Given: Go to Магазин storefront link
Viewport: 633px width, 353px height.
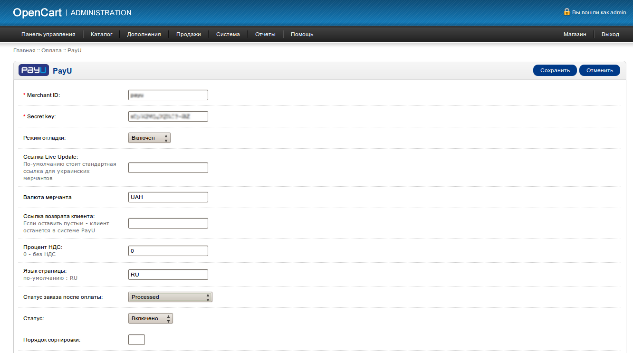Looking at the screenshot, I should 575,34.
